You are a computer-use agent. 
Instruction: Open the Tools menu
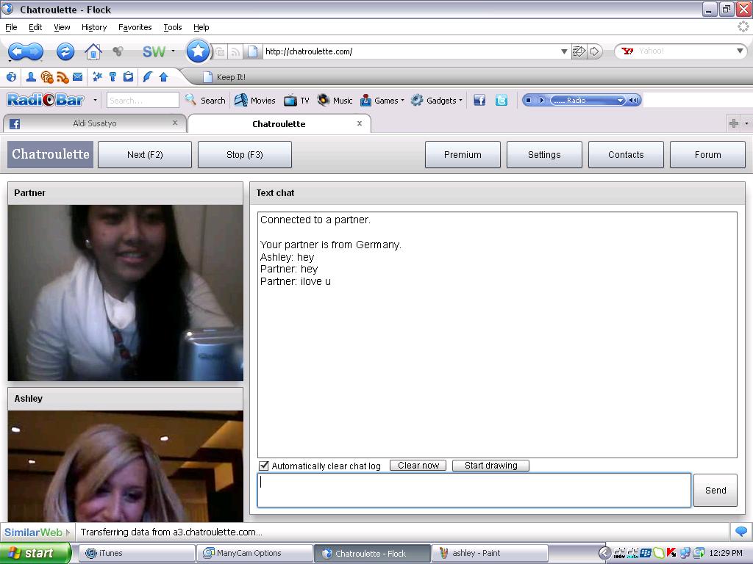tap(172, 27)
